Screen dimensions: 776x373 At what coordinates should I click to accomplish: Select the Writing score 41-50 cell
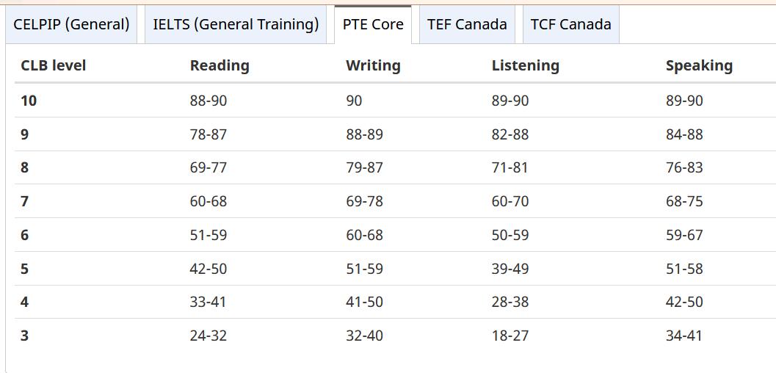[x=364, y=302]
